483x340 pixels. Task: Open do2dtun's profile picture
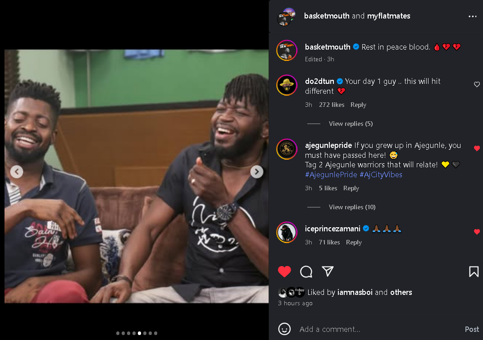(x=287, y=85)
